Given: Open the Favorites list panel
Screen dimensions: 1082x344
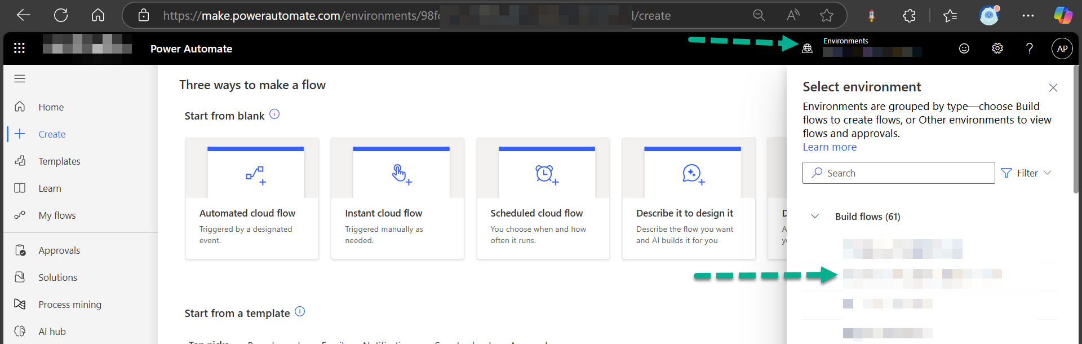Looking at the screenshot, I should pos(950,16).
